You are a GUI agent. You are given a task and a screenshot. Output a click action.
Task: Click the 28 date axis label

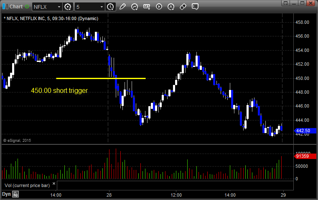109,195
